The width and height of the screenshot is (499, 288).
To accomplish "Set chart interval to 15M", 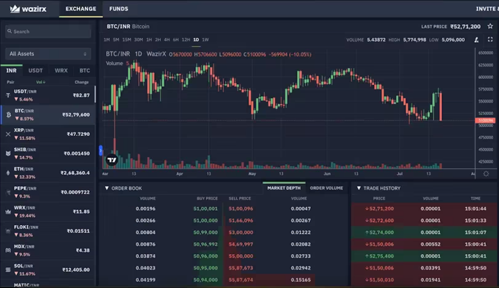I will (127, 40).
